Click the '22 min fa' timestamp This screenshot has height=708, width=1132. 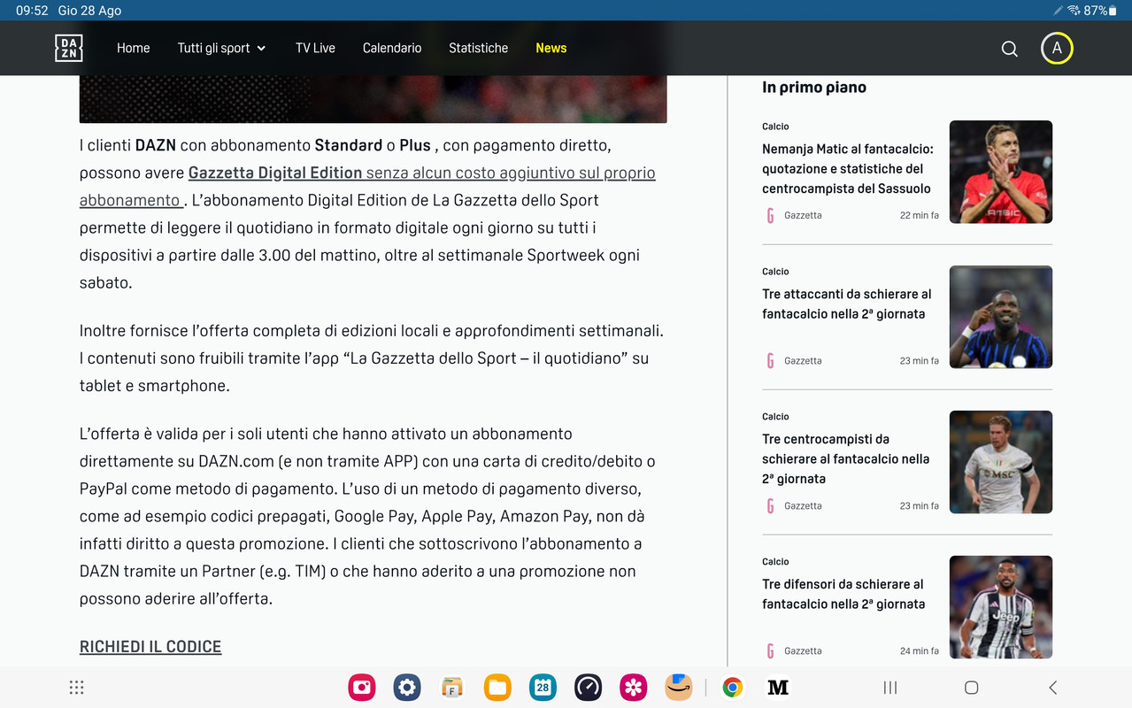920,215
